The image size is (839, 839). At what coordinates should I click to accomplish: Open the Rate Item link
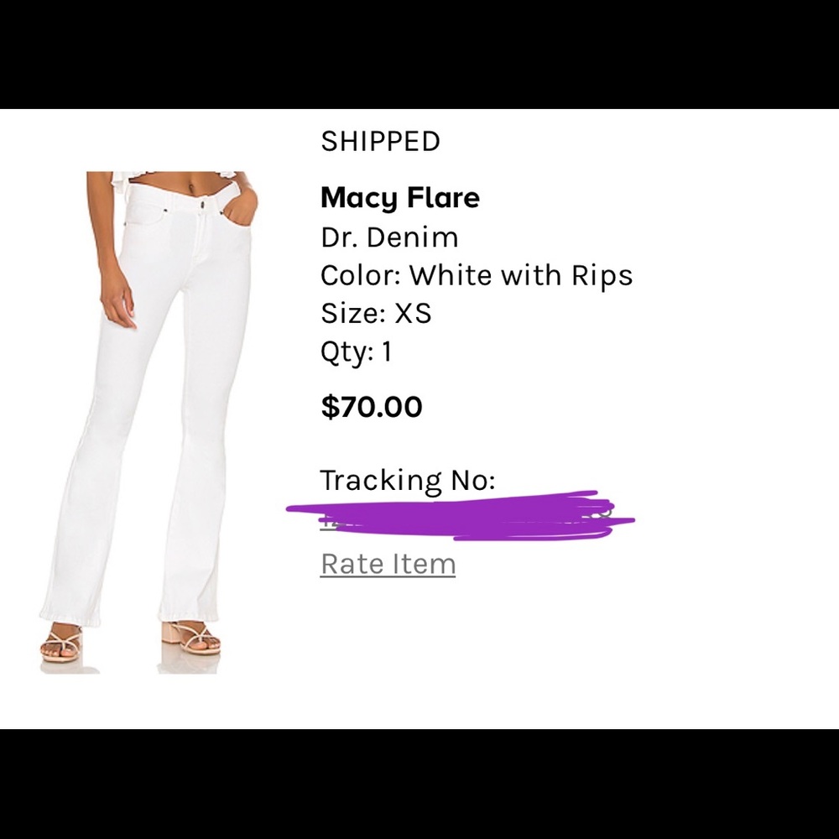(x=387, y=563)
